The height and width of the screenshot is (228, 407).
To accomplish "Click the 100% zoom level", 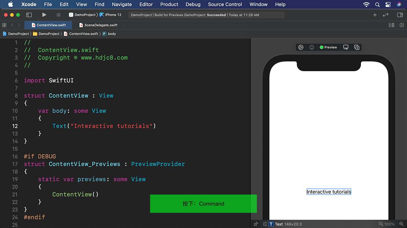I will point(390,224).
